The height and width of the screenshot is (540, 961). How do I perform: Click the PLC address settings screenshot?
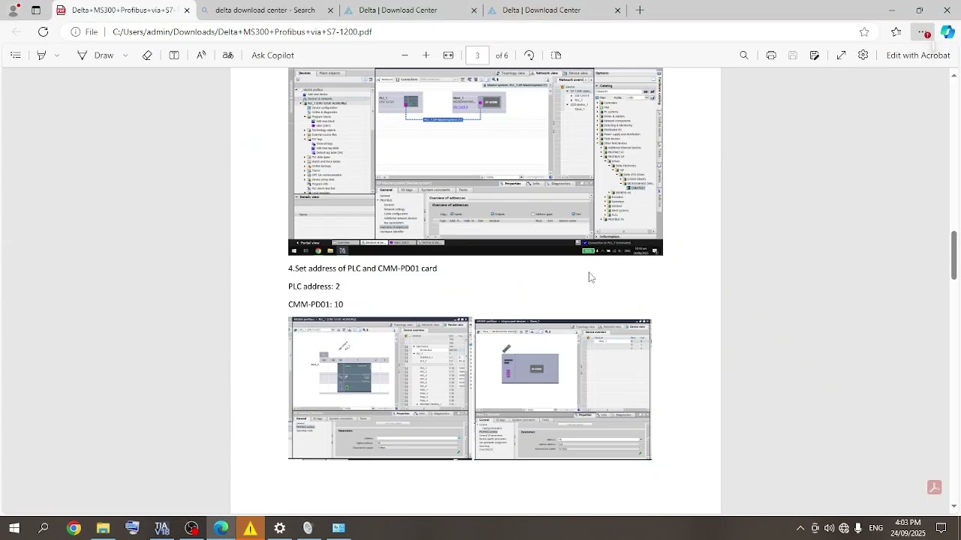click(380, 388)
